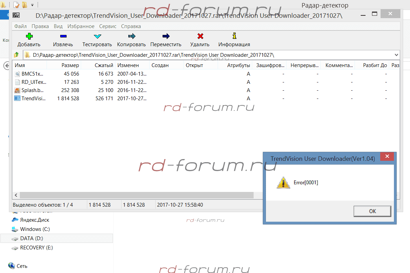Viewport: 410px width, 273px height.
Task: Select the Splash.b... image file icon
Action: [17, 90]
